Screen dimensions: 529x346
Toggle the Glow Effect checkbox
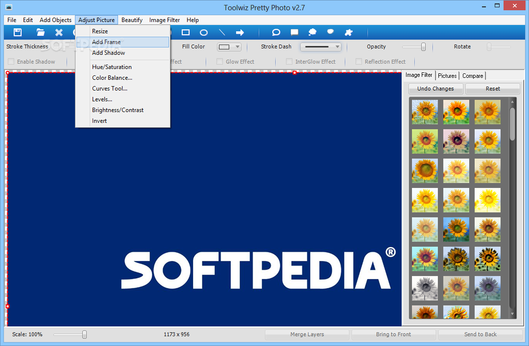coord(219,61)
